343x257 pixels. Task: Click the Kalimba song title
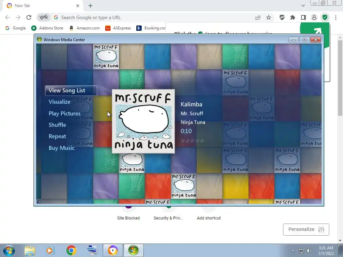coord(191,104)
